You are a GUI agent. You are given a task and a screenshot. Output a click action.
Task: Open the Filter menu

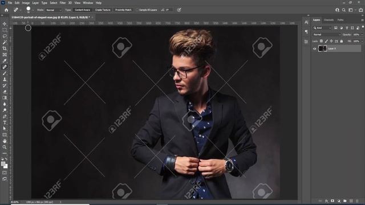[63, 3]
